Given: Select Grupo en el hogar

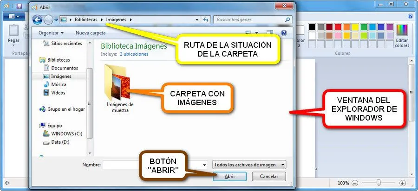Looking at the screenshot, I should [x=62, y=109].
